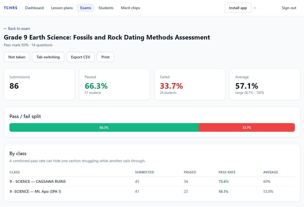304x207 pixels.
Task: Select the Average 57.1% card
Action: coord(265,84)
